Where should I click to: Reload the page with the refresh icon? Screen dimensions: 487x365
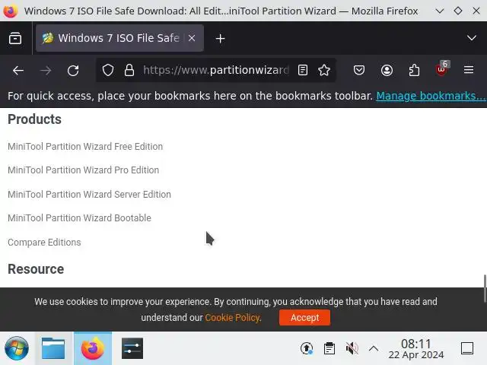tap(73, 71)
